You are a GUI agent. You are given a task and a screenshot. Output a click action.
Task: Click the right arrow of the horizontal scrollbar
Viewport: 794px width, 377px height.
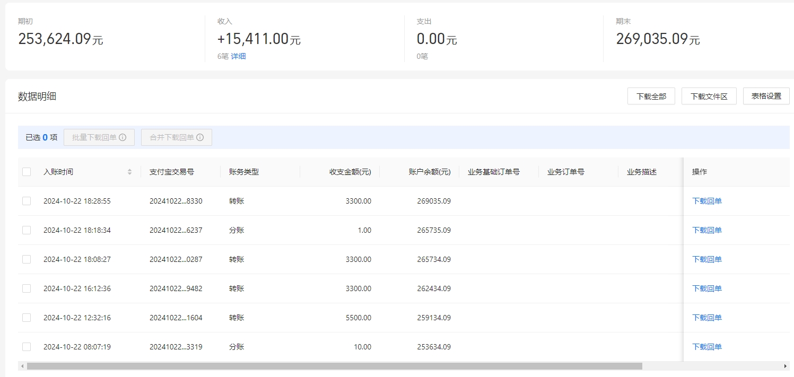[786, 366]
